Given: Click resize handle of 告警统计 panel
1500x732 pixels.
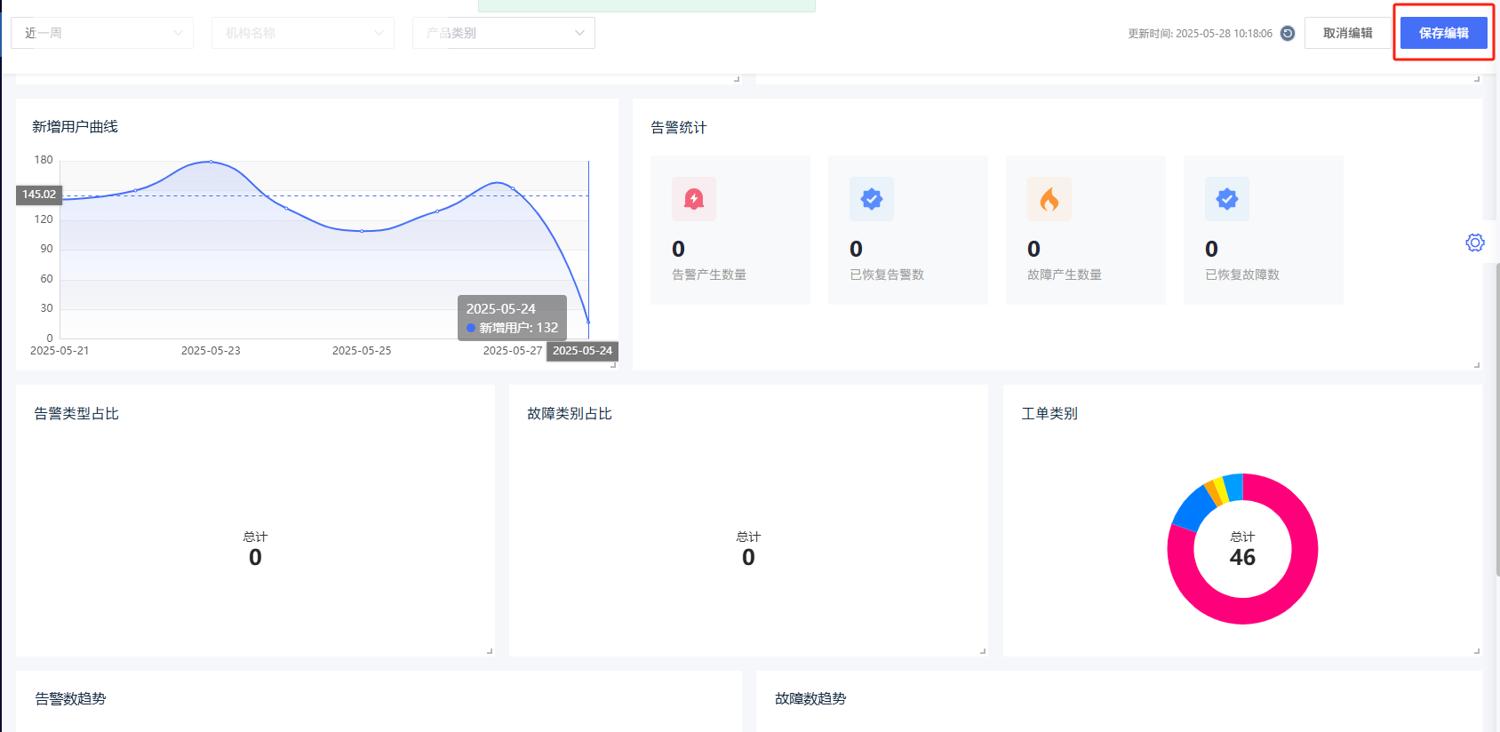Looking at the screenshot, I should tap(1477, 364).
